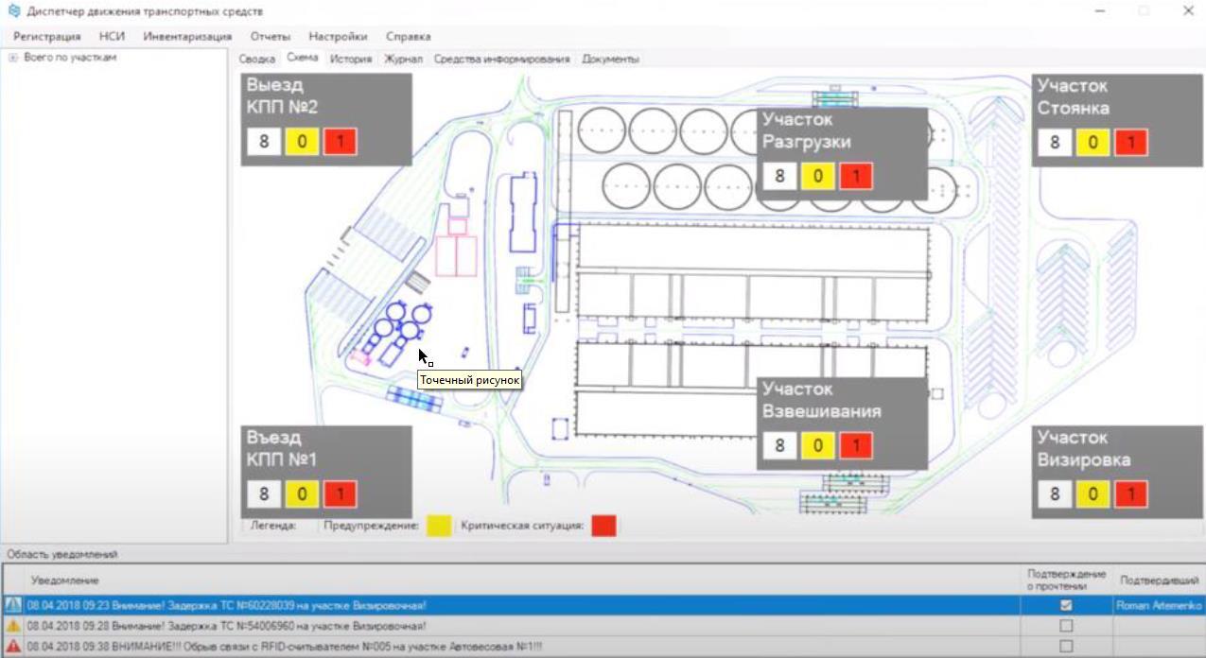Check confirmation box for RFID-считыватель №005 notification
Screen dimensions: 1206x658
tap(1066, 647)
